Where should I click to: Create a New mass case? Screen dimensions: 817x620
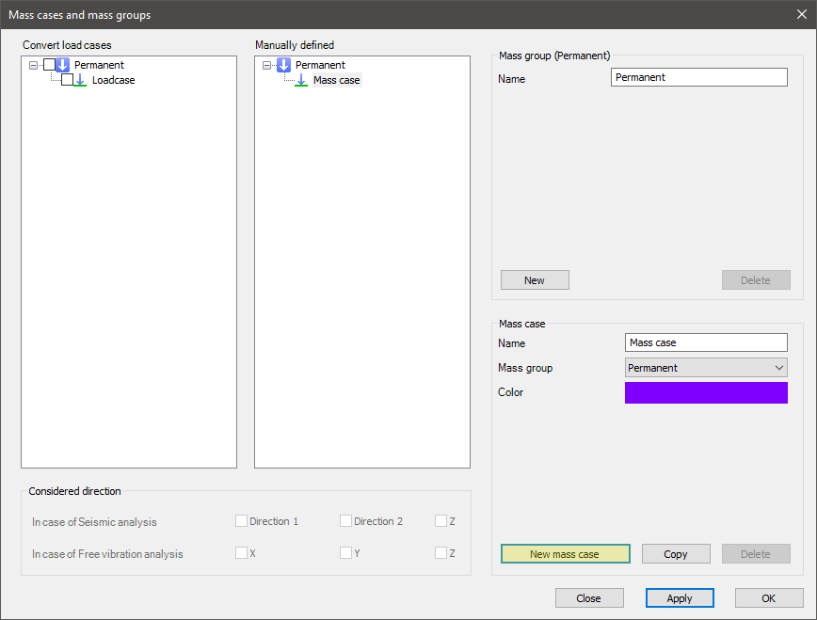click(566, 554)
